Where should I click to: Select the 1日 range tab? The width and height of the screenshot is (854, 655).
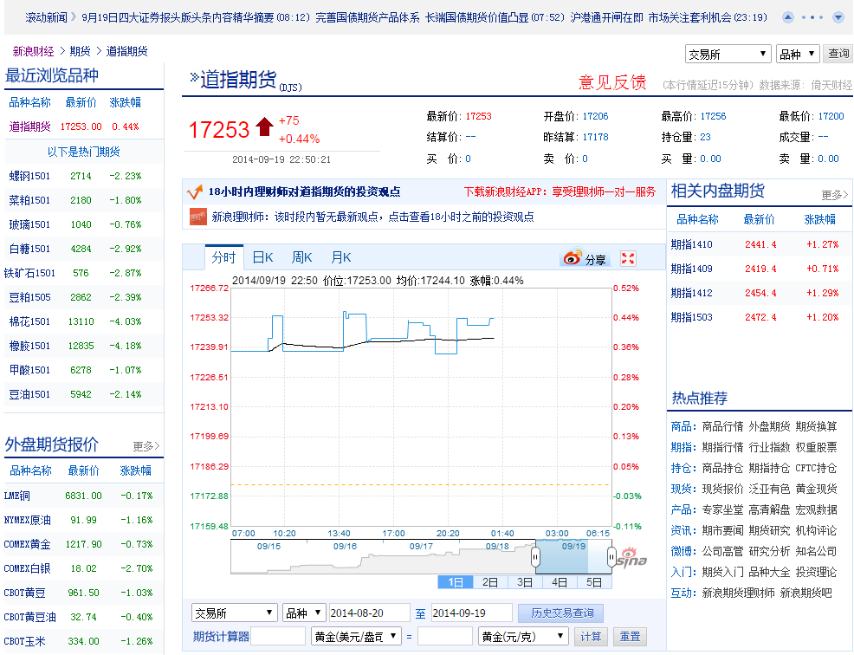pyautogui.click(x=456, y=582)
